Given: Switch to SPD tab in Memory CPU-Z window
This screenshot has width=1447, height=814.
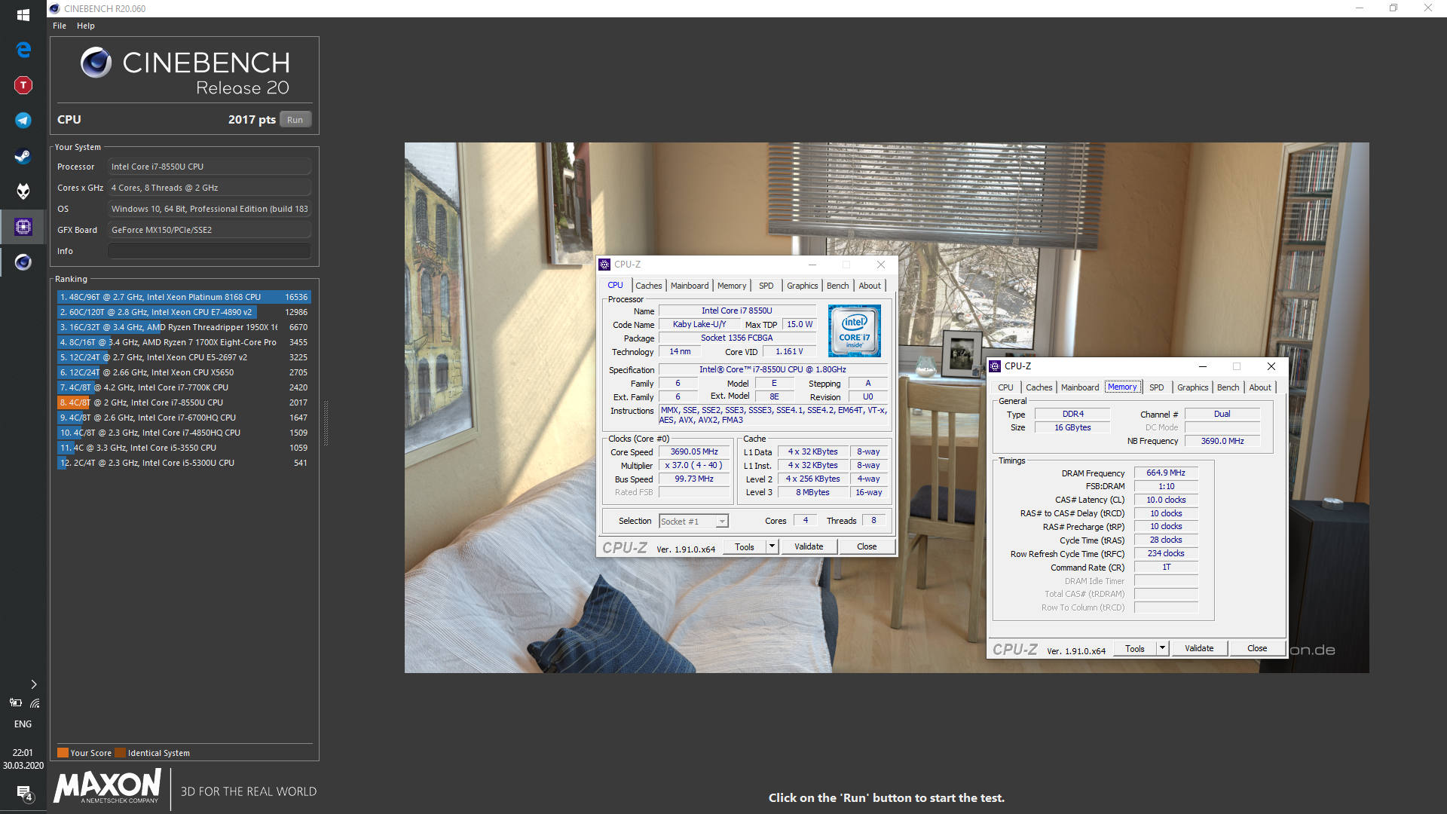Looking at the screenshot, I should pos(1156,387).
